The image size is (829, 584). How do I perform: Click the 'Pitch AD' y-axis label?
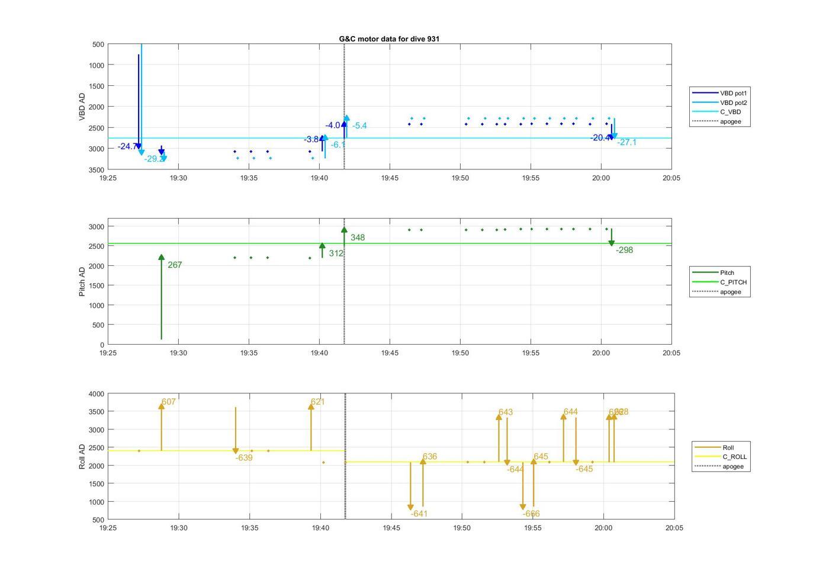click(x=82, y=281)
